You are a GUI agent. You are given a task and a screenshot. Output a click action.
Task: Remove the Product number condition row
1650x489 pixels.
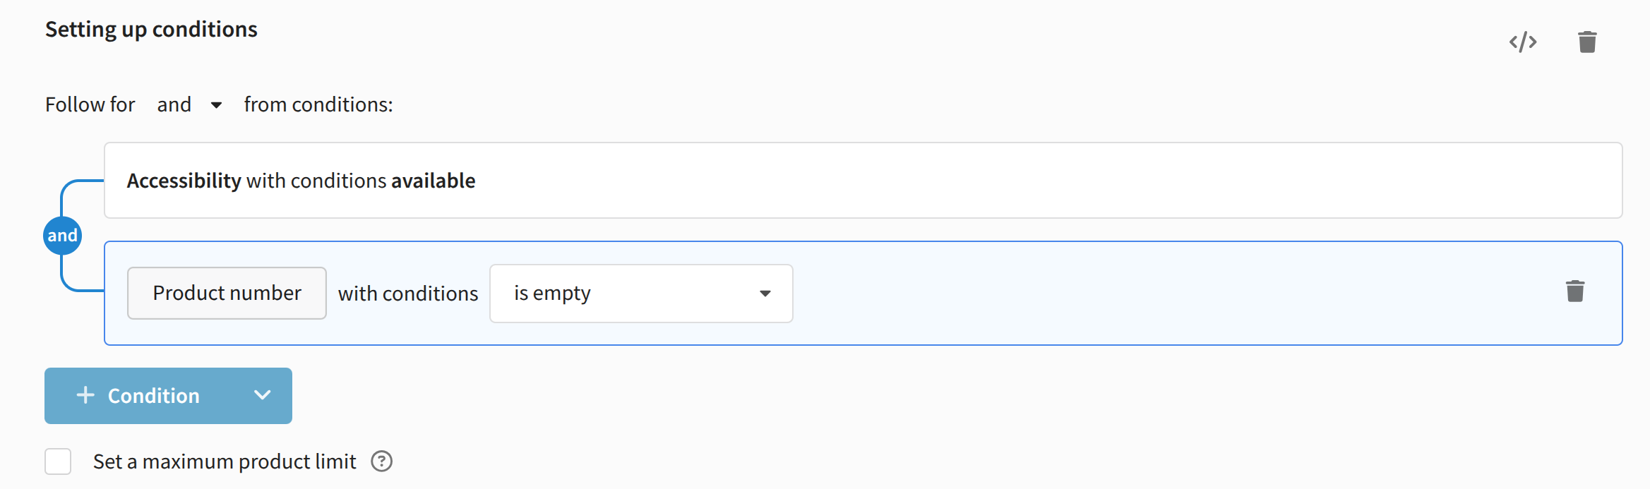(x=1575, y=291)
